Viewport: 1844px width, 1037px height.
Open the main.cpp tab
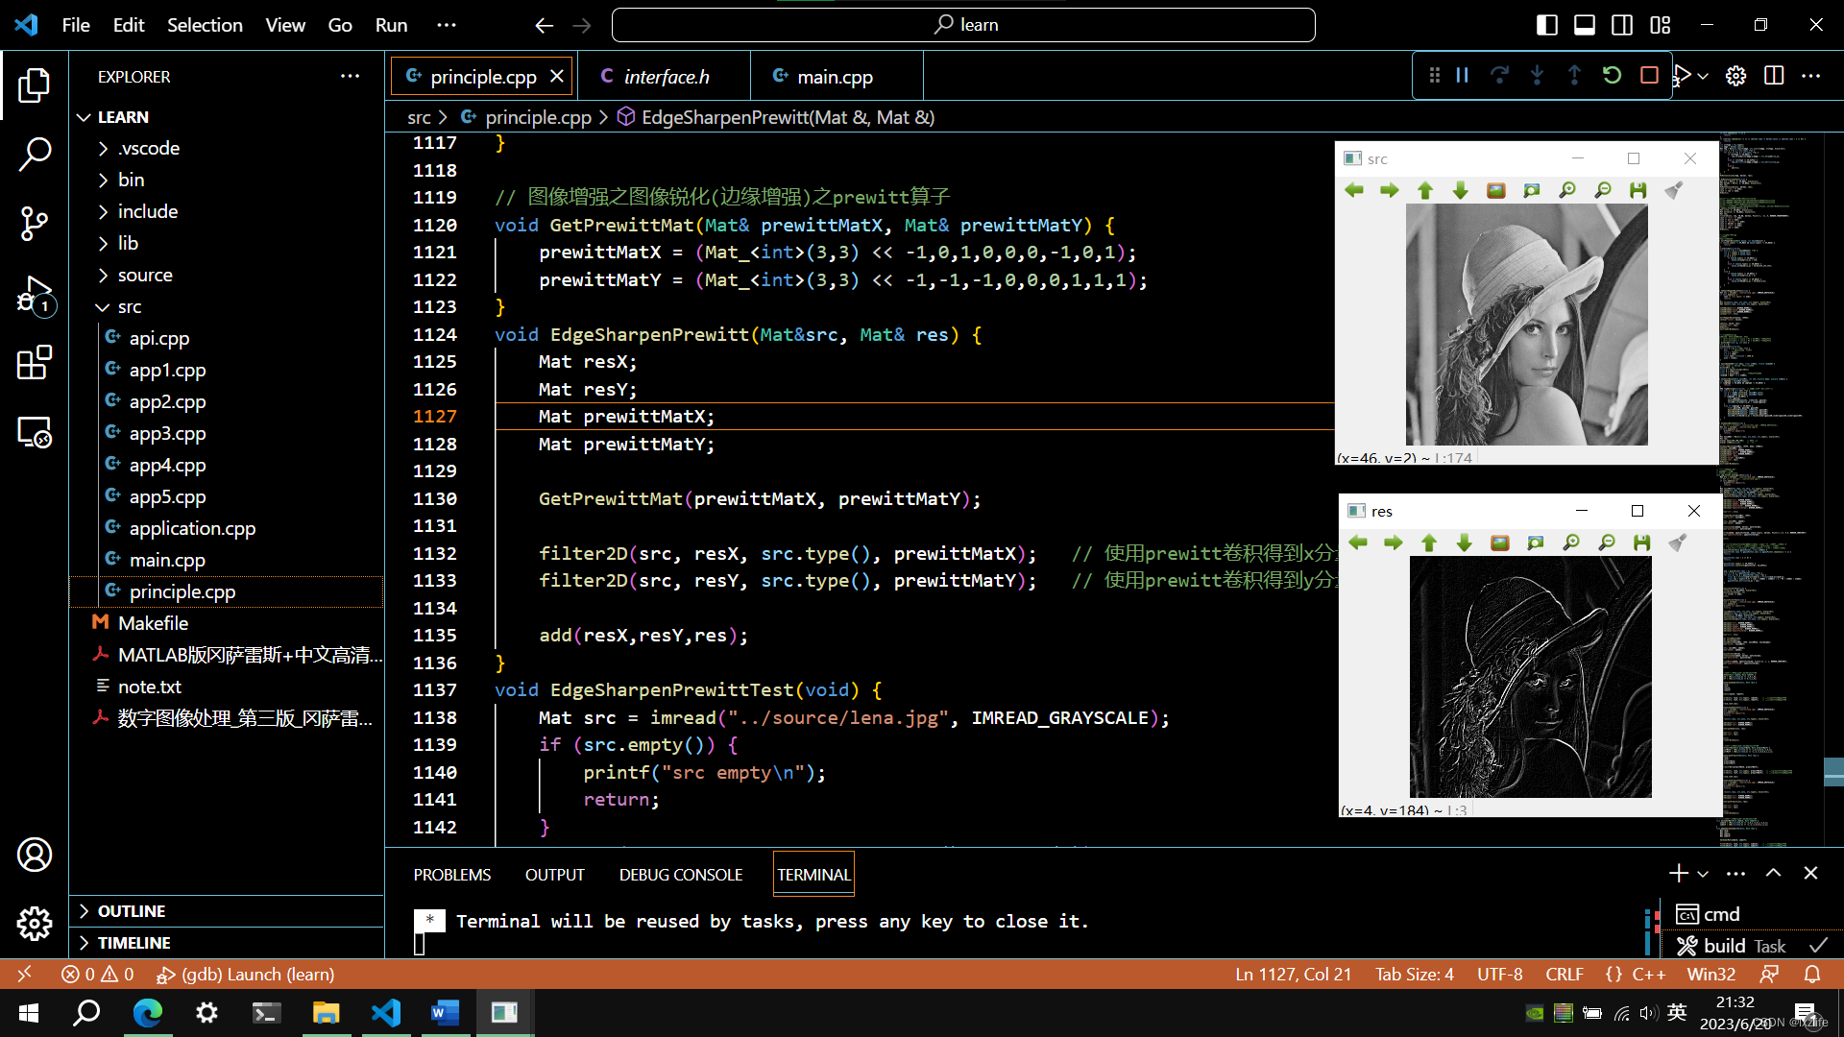(836, 77)
